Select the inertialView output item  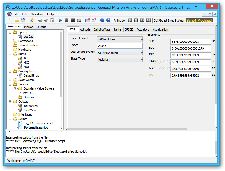[x=31, y=106]
